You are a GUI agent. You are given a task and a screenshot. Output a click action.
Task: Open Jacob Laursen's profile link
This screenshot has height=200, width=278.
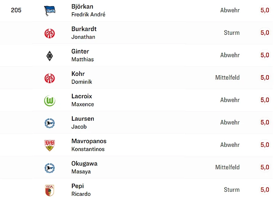pos(82,122)
